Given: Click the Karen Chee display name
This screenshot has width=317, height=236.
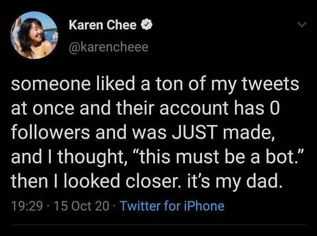Looking at the screenshot, I should [102, 25].
